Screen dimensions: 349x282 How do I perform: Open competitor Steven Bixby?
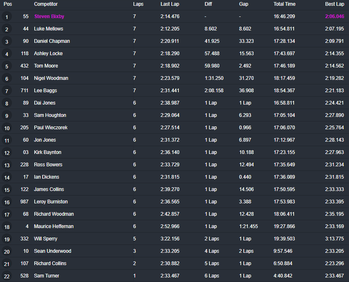point(49,16)
